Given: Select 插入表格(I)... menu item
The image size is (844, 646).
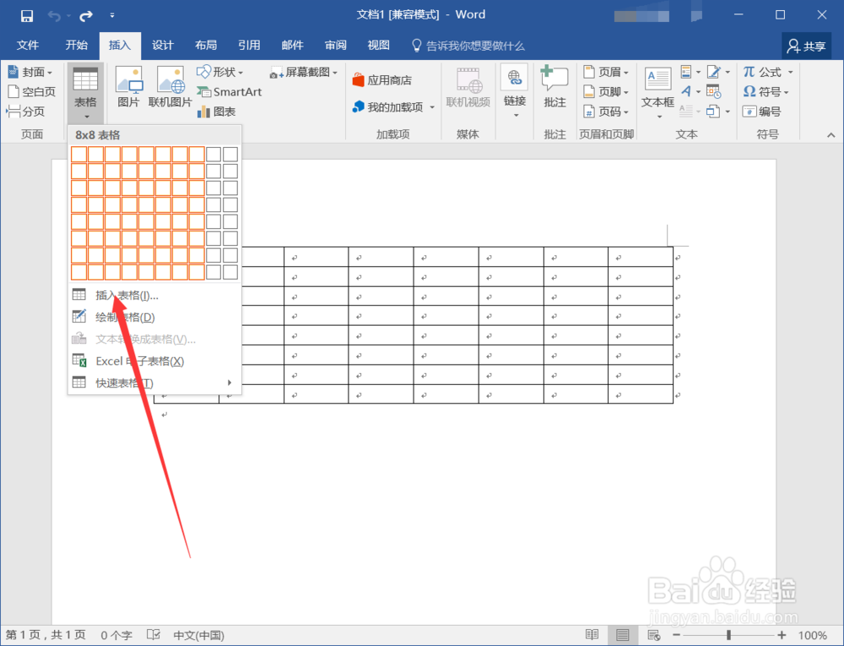Looking at the screenshot, I should [x=154, y=295].
